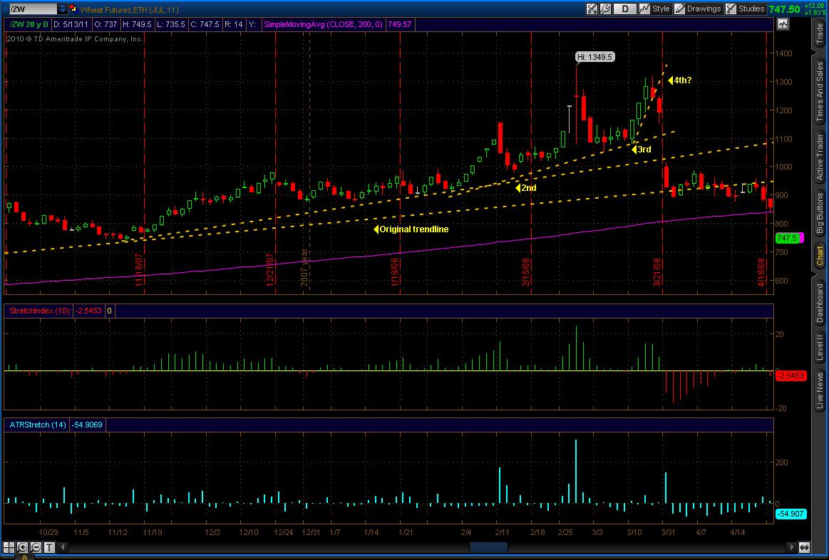Screen dimensions: 829x560
Task: Click the scrollbar right arrow
Action: coord(792,546)
